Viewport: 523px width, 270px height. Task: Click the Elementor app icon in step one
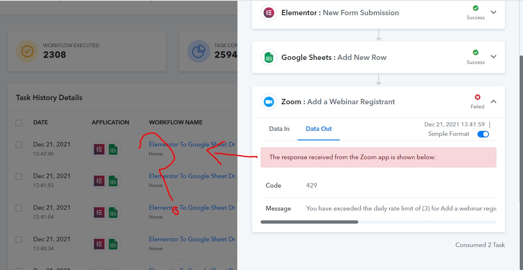[268, 13]
